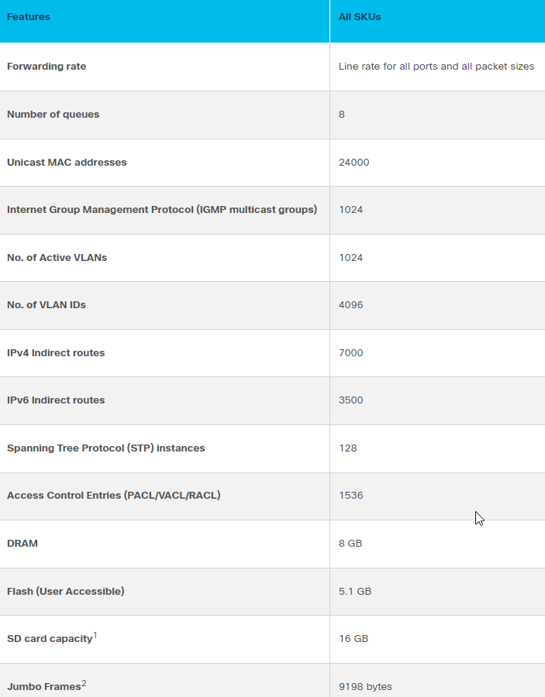
Task: Click the 4096 value cell
Action: click(x=350, y=305)
